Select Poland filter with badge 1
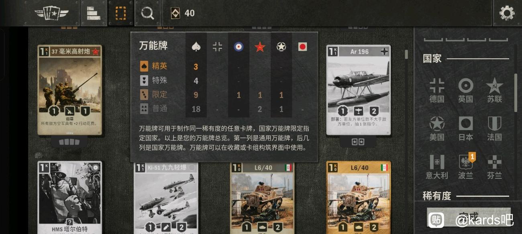Viewport: 522px width, 234px height. [466, 167]
